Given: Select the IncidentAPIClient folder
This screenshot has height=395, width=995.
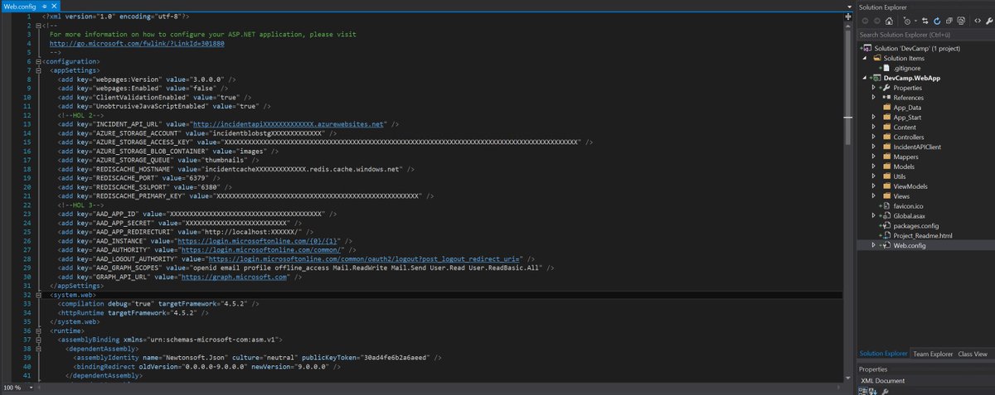Looking at the screenshot, I should [x=916, y=147].
